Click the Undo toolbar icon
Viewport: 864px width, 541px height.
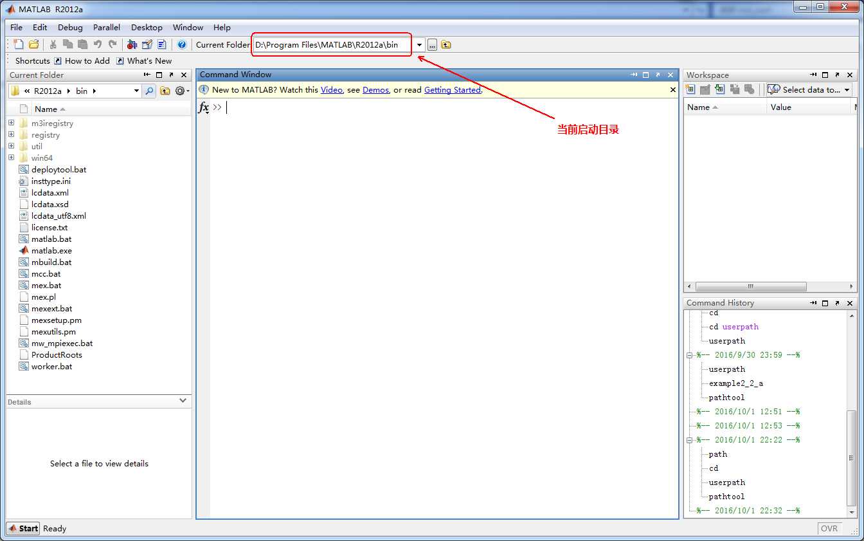(x=97, y=44)
